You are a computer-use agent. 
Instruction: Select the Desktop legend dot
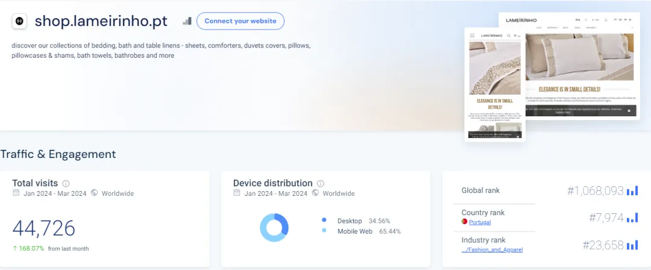[324, 220]
